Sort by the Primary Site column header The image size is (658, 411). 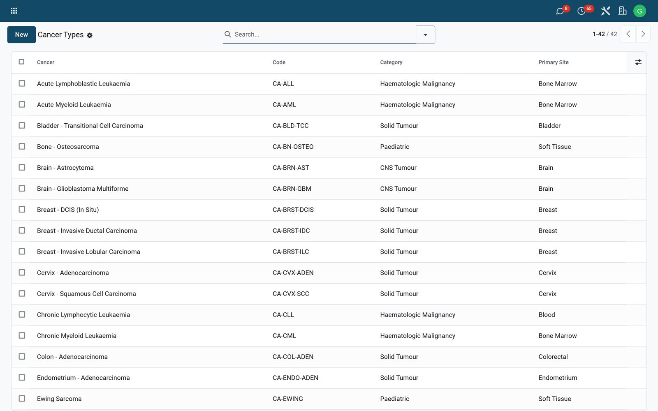(x=554, y=62)
